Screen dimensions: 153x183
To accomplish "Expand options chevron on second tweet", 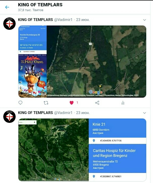I will pyautogui.click(x=144, y=113).
